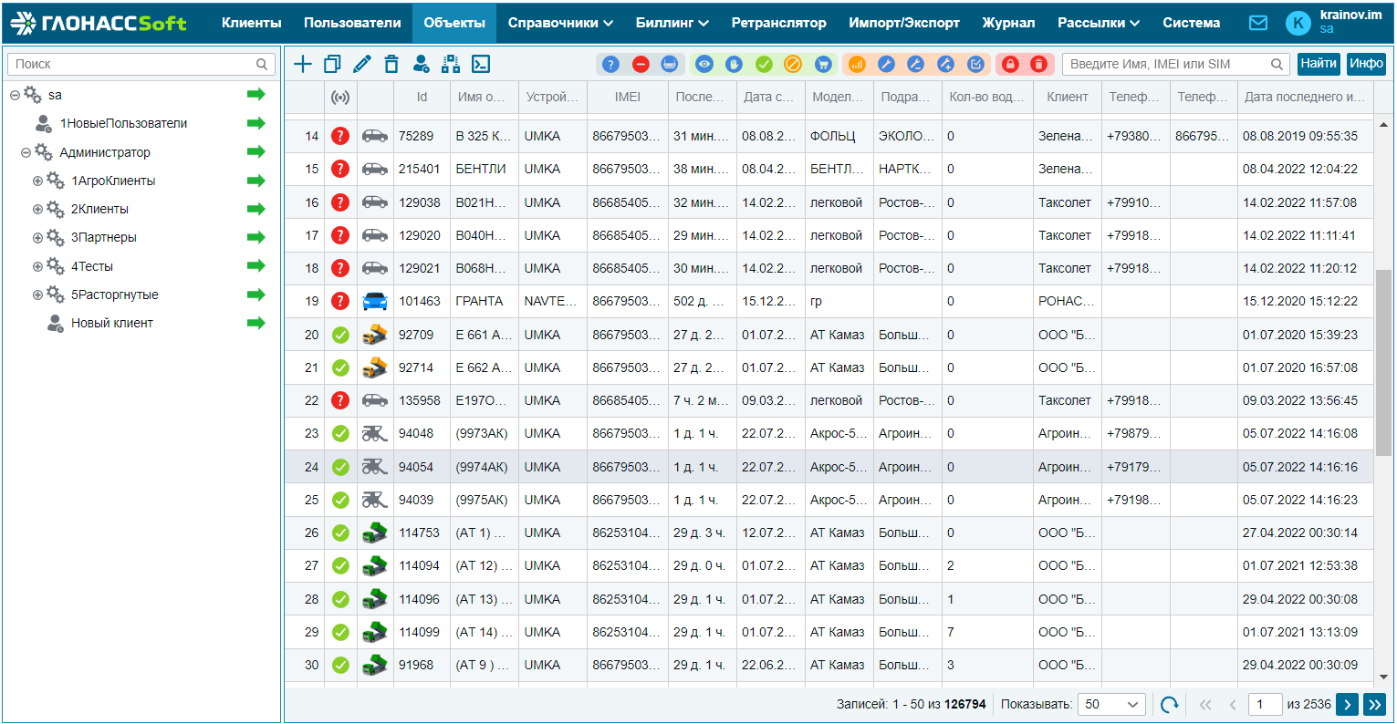
Task: Jump to last page double-arrow button
Action: (x=1375, y=704)
